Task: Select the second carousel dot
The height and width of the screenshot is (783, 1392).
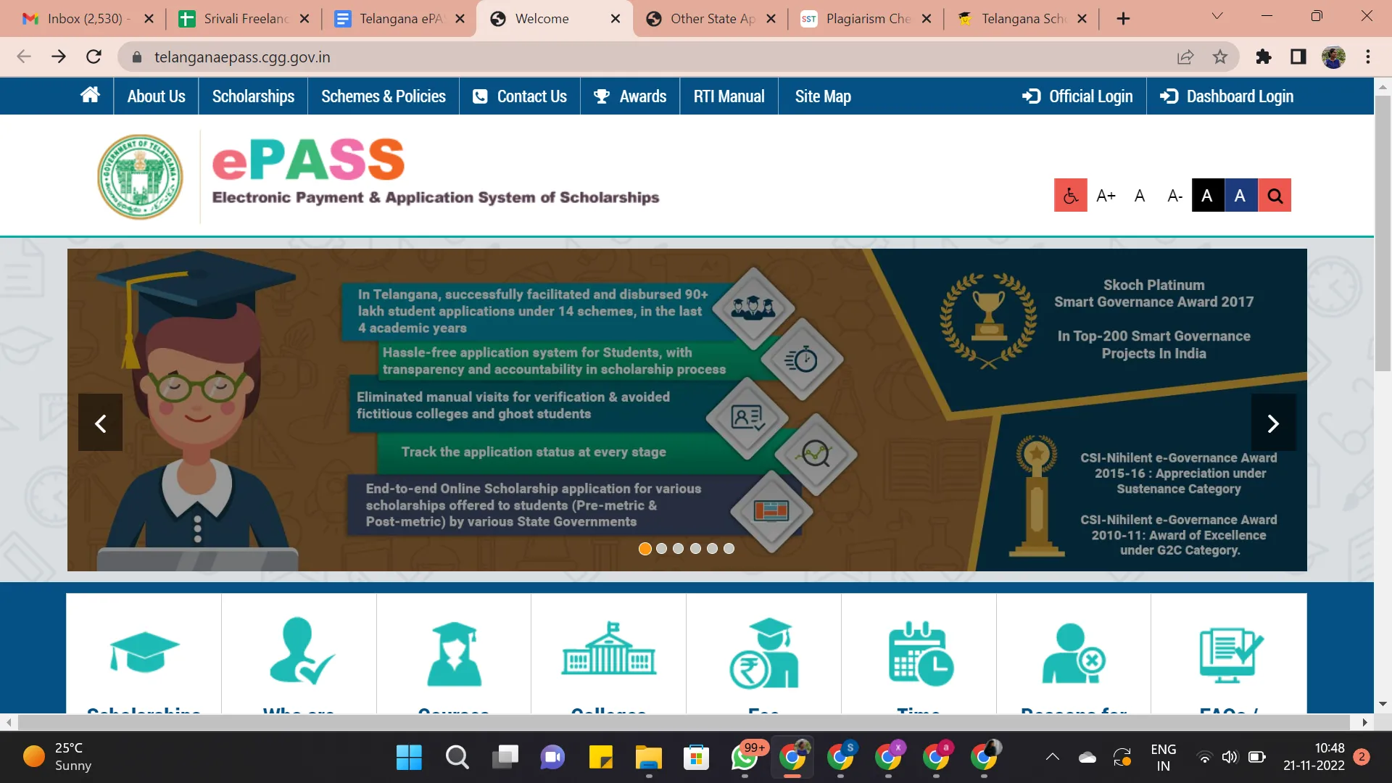Action: click(x=661, y=549)
